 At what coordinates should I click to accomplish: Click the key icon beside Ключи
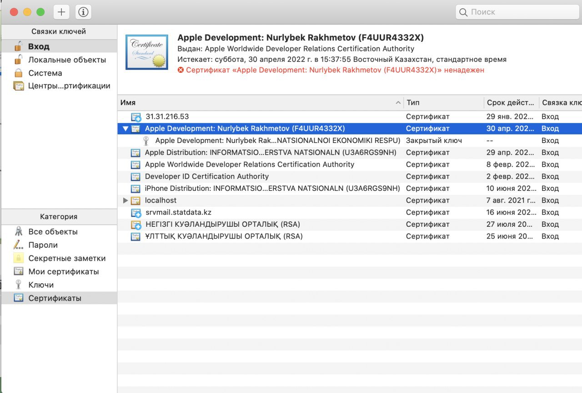click(x=18, y=285)
